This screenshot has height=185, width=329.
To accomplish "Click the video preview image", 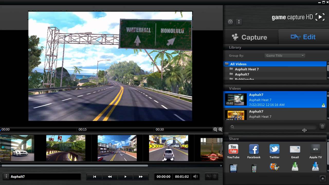I will pyautogui.click(x=110, y=66).
